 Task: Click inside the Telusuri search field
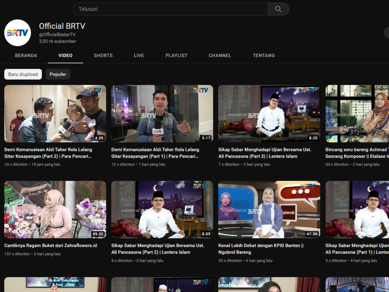[x=167, y=9]
